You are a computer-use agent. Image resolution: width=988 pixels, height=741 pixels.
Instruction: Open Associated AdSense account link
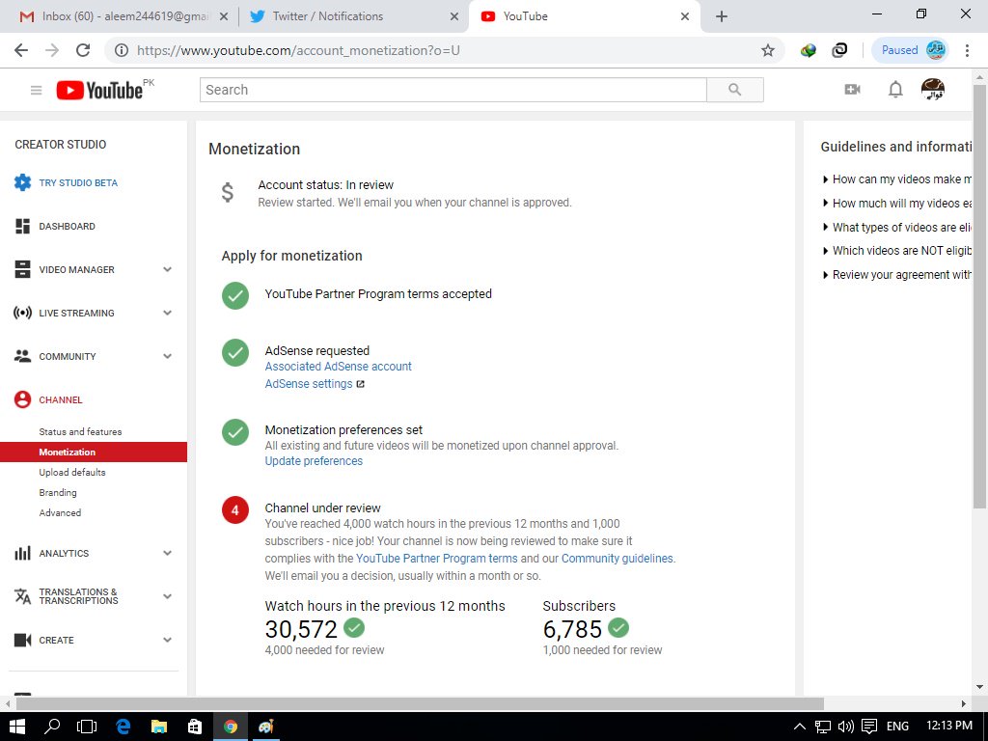coord(338,367)
